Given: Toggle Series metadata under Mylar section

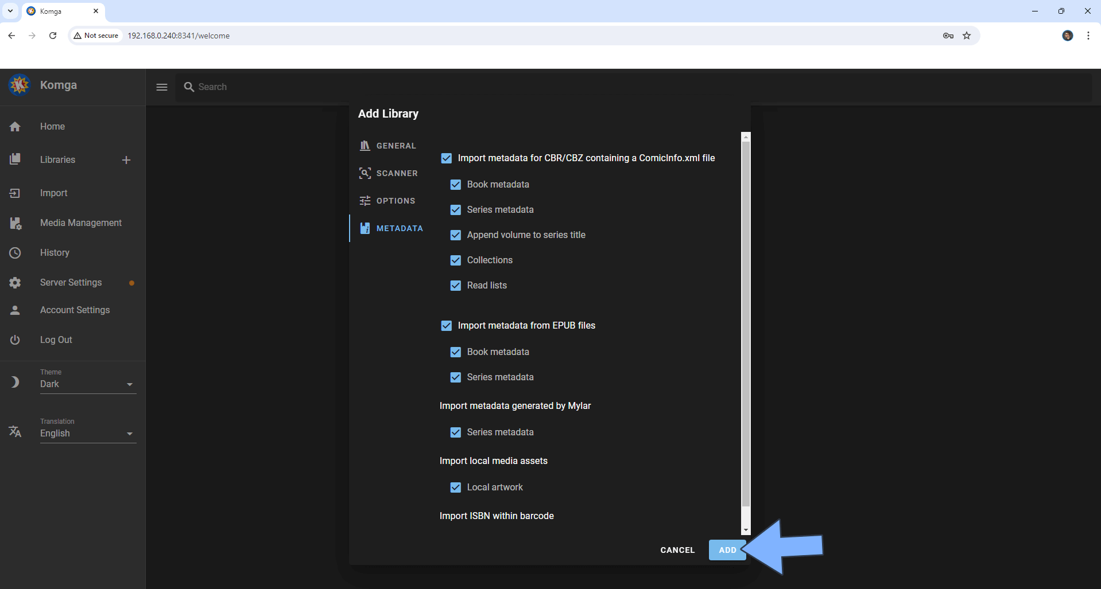Looking at the screenshot, I should (x=455, y=432).
